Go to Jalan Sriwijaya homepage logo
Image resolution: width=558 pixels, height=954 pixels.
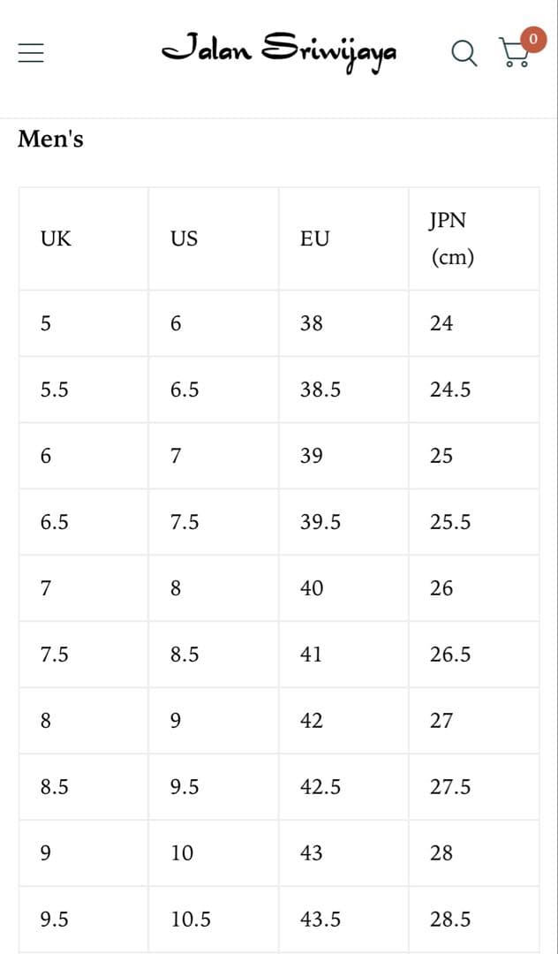pos(279,49)
